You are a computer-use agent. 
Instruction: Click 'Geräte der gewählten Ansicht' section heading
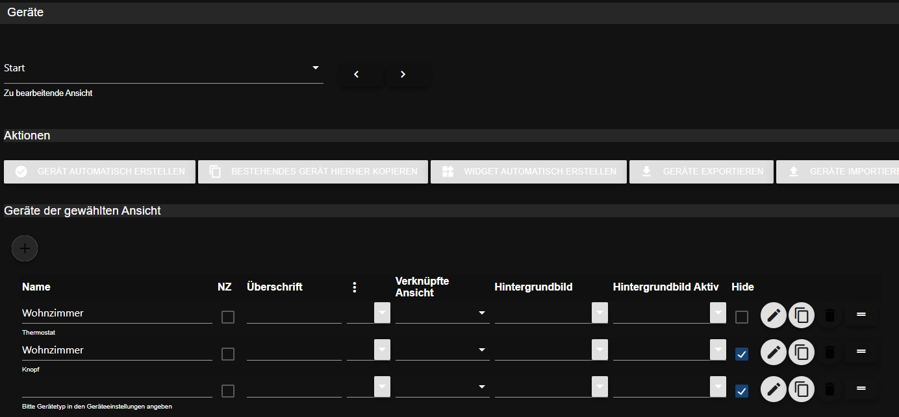click(82, 211)
